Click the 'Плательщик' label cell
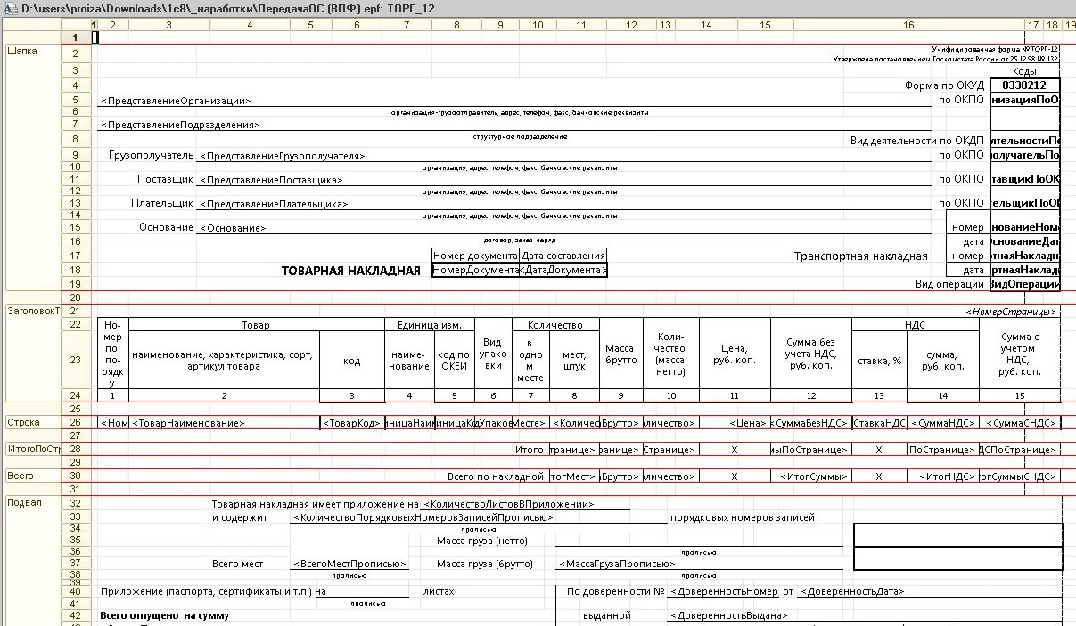Image resolution: width=1076 pixels, height=626 pixels. (x=161, y=203)
